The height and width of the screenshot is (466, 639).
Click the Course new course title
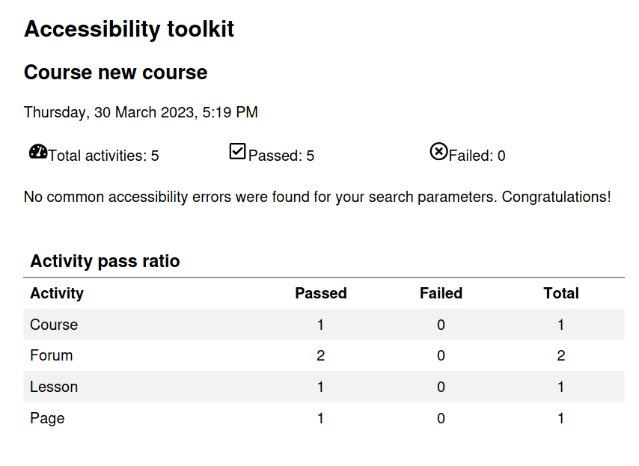116,73
